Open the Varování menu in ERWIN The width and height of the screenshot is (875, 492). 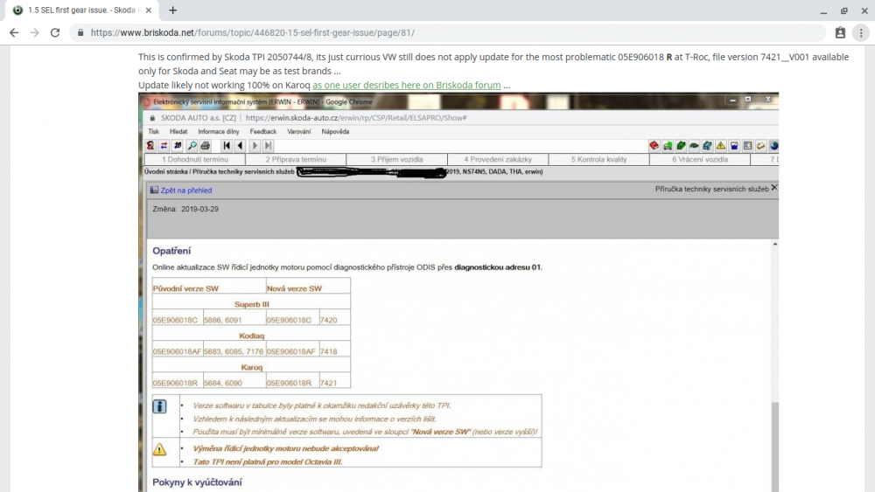[x=298, y=131]
